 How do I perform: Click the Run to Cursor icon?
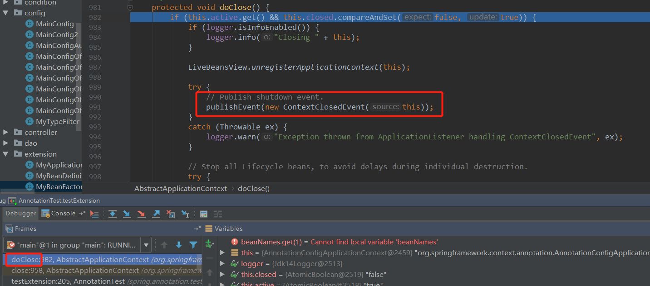tap(185, 214)
